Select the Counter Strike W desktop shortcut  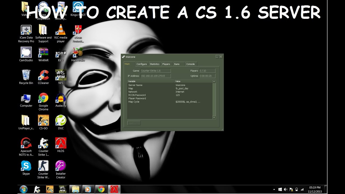43,170
